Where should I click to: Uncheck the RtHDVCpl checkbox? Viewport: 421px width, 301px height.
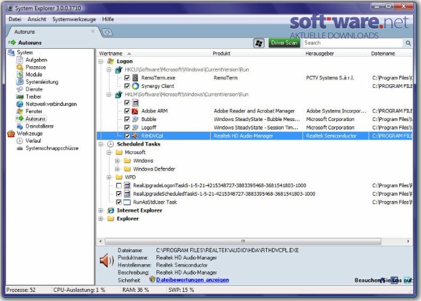click(x=127, y=135)
